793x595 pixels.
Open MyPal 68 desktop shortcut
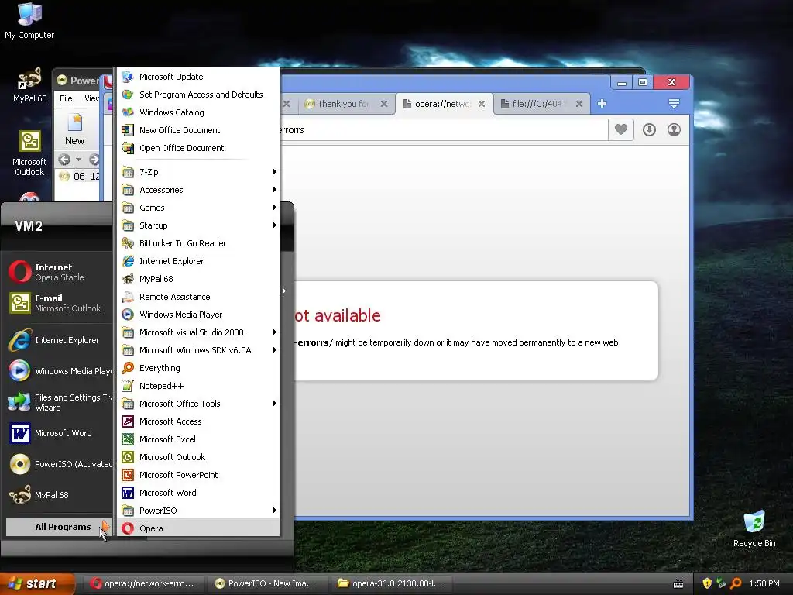coord(30,85)
